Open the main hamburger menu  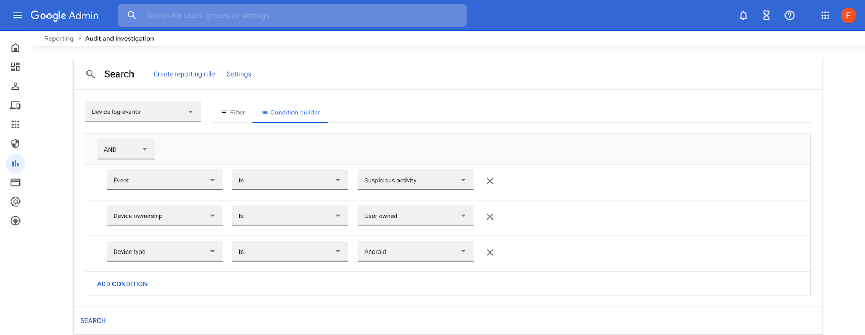click(17, 16)
